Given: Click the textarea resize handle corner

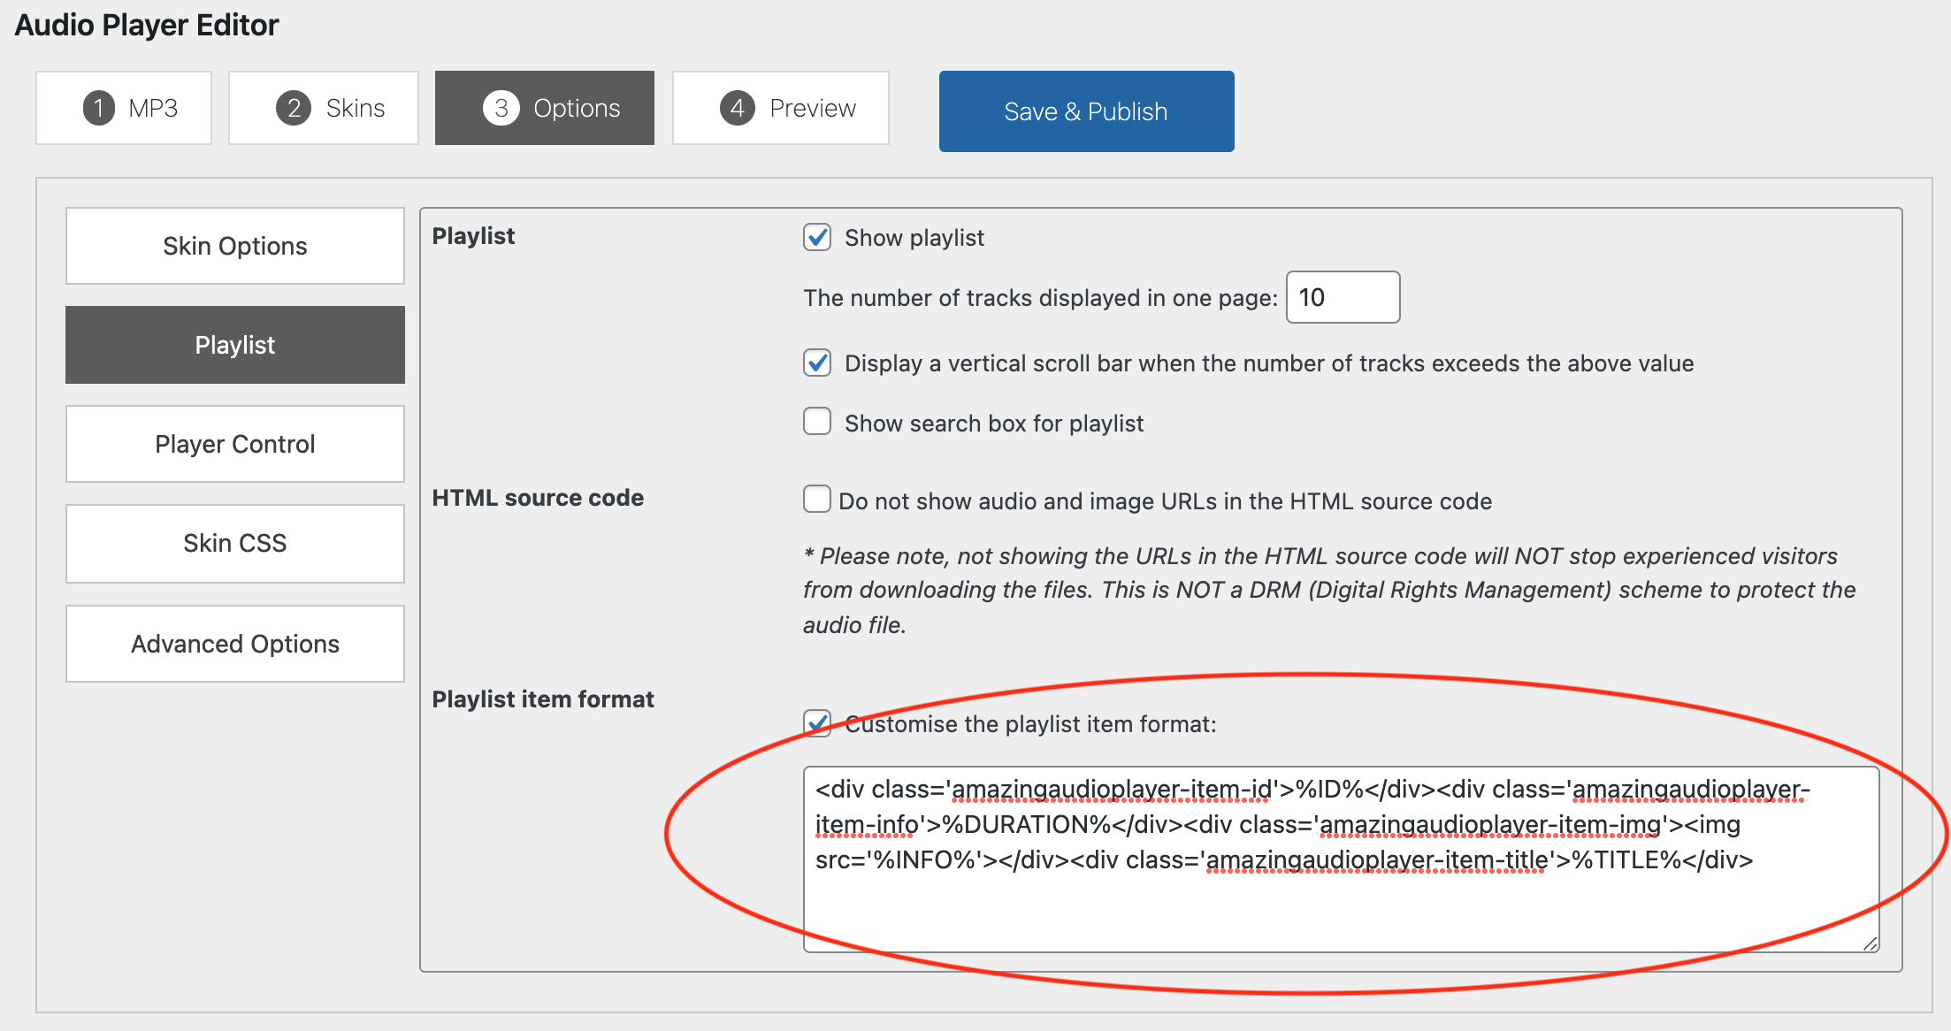Looking at the screenshot, I should pyautogui.click(x=1870, y=944).
